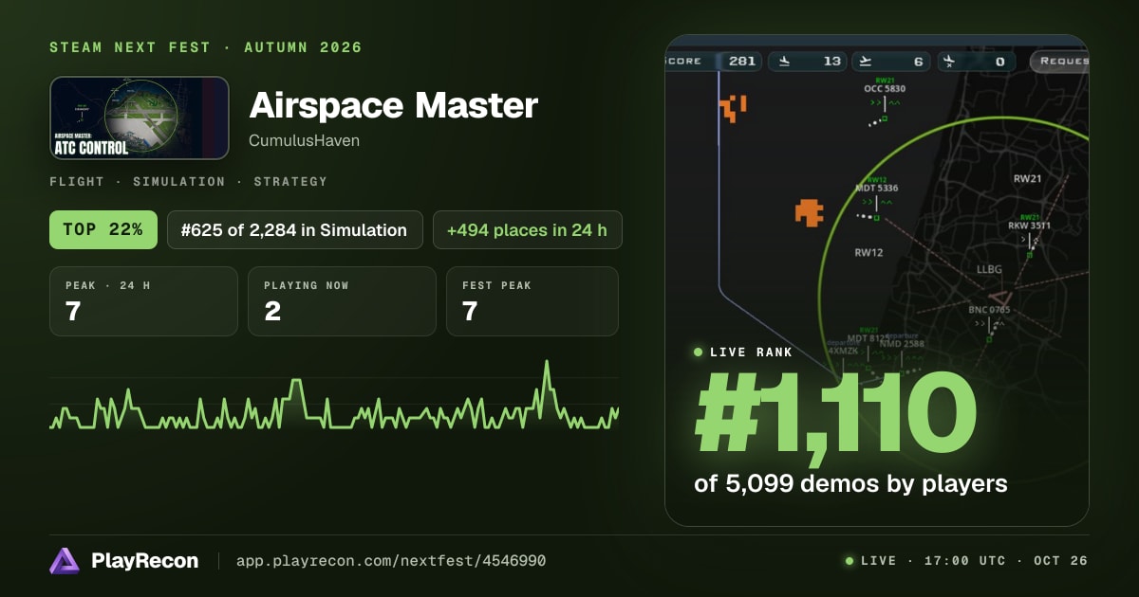
Task: Click the RW12 runway label
Action: click(868, 252)
